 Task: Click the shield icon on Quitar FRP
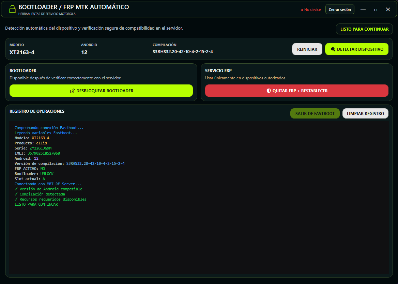pos(269,91)
